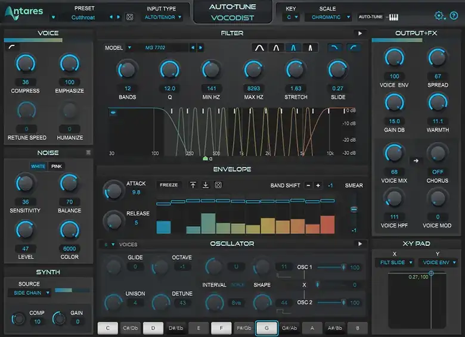Click the A#/Bb note key
Screen dimensions: 465x337
pos(335,328)
